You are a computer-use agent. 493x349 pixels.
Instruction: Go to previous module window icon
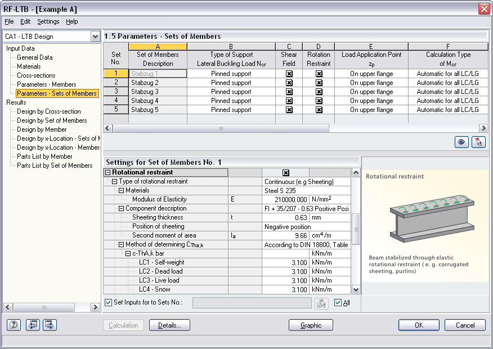[33, 325]
